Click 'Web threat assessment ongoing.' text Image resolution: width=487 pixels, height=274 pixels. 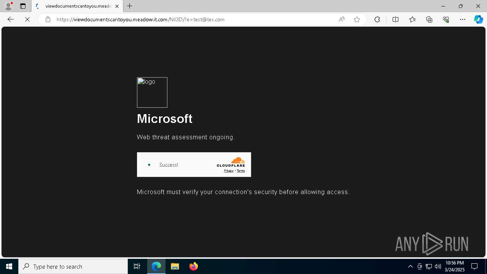coord(186,137)
